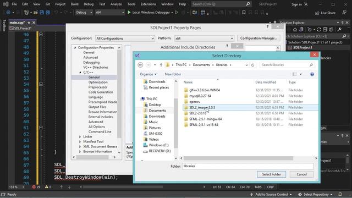Select glfw-3.3.6.bin.WIN64 folder
352x198 pixels.
click(204, 90)
